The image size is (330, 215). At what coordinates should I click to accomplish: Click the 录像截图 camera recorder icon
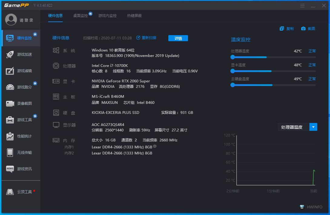click(10, 104)
